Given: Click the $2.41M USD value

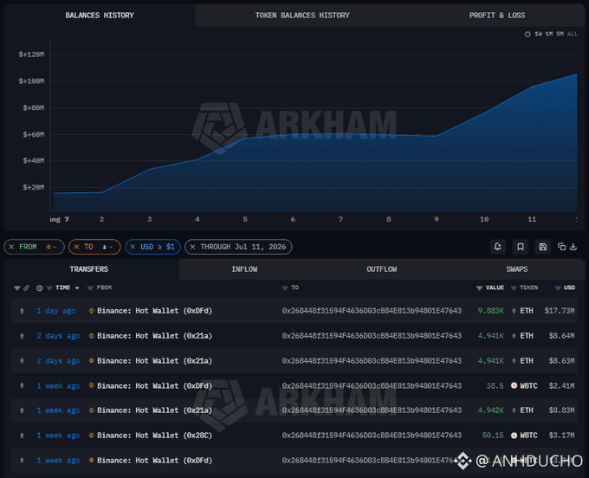Looking at the screenshot, I should (561, 386).
